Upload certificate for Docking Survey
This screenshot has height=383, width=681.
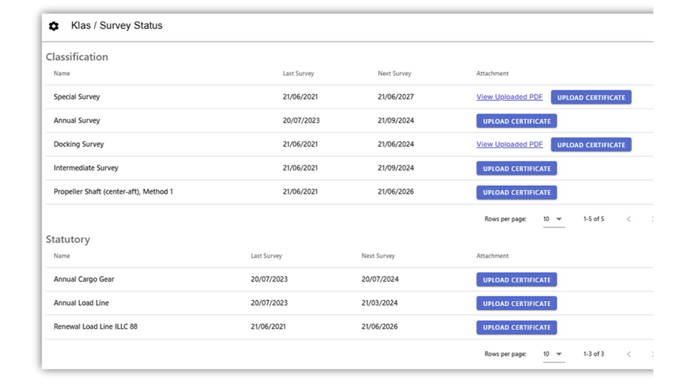click(591, 145)
